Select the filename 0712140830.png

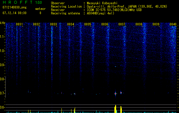(x=15, y=7)
